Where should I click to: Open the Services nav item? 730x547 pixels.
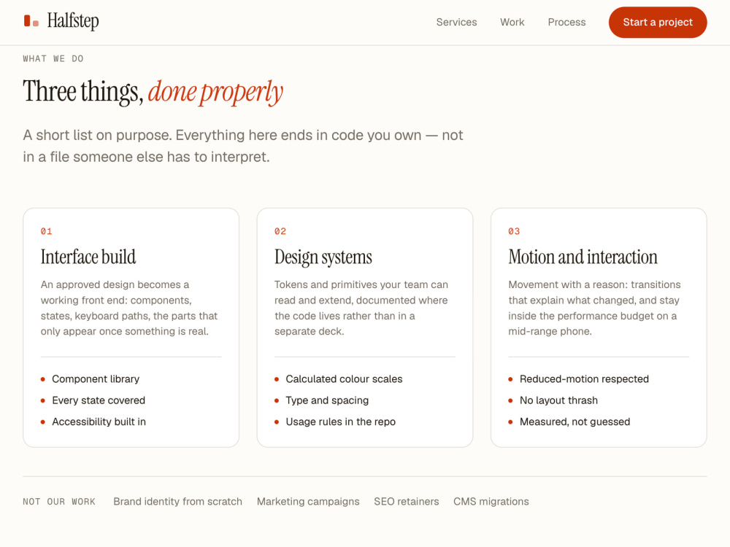(456, 23)
